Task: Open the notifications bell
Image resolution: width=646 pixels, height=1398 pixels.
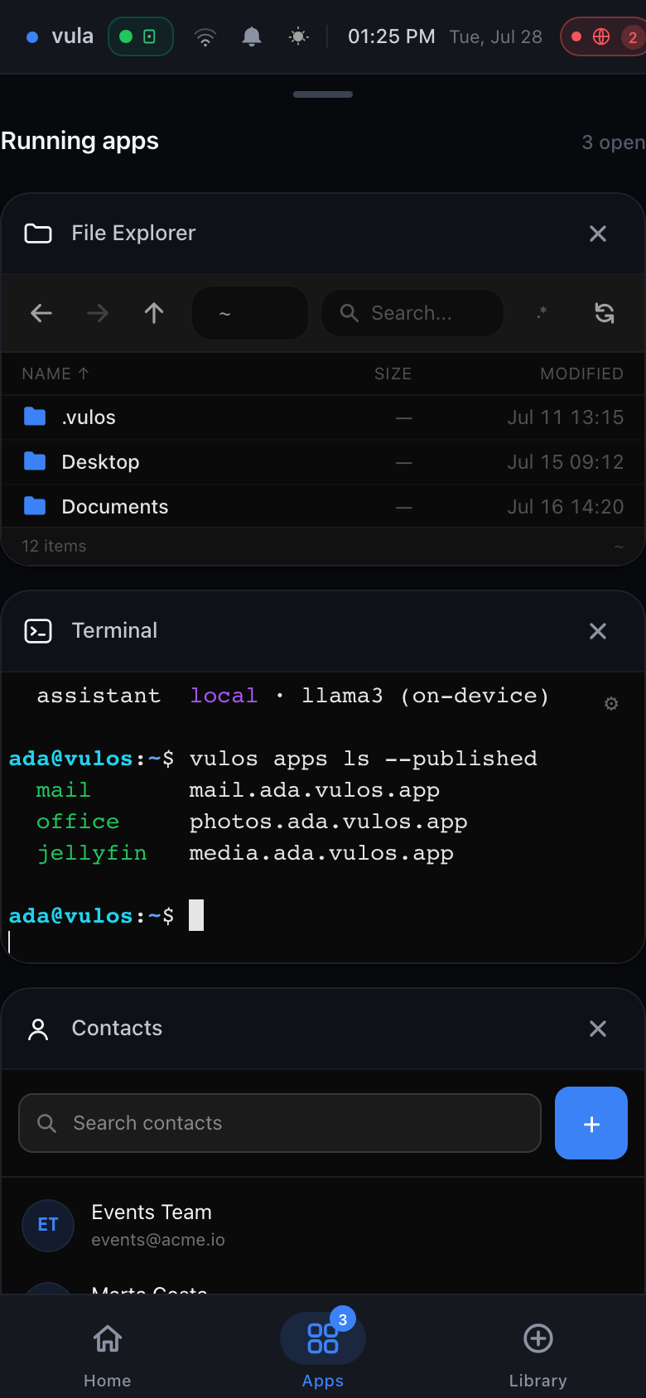Action: pyautogui.click(x=252, y=37)
